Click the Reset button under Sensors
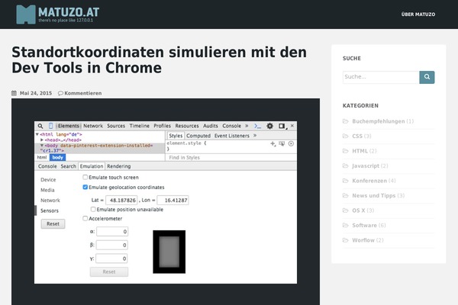 (53, 224)
